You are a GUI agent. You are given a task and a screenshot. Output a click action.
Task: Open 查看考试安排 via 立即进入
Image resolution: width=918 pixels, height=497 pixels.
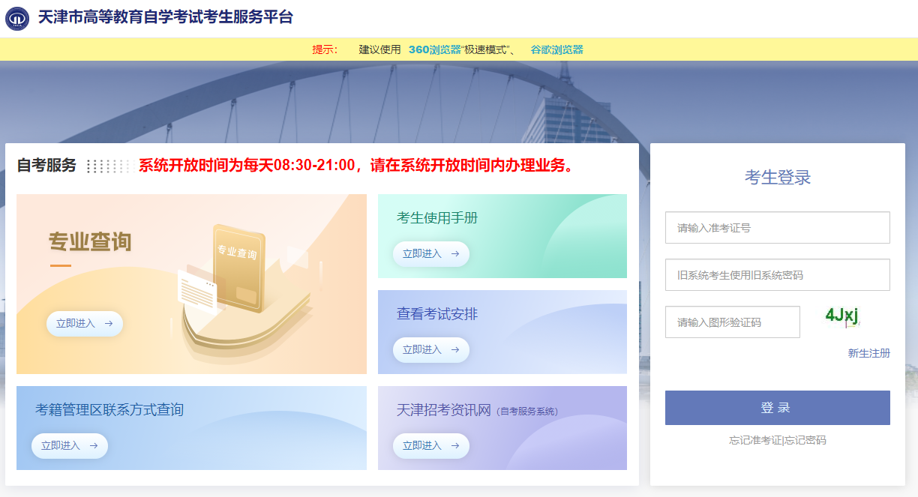coord(431,350)
